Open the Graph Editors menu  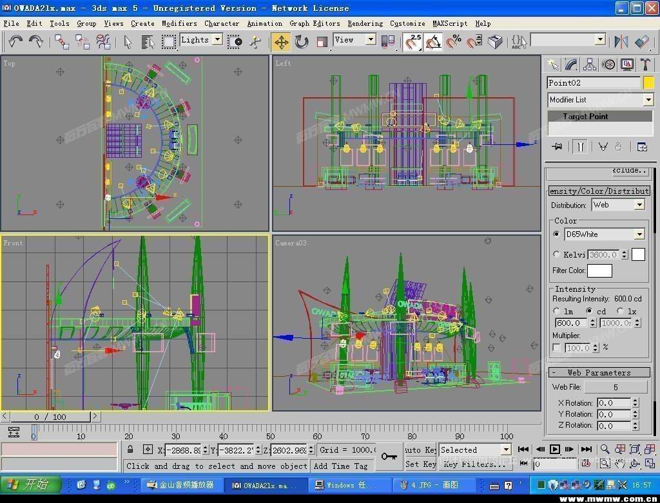[315, 24]
